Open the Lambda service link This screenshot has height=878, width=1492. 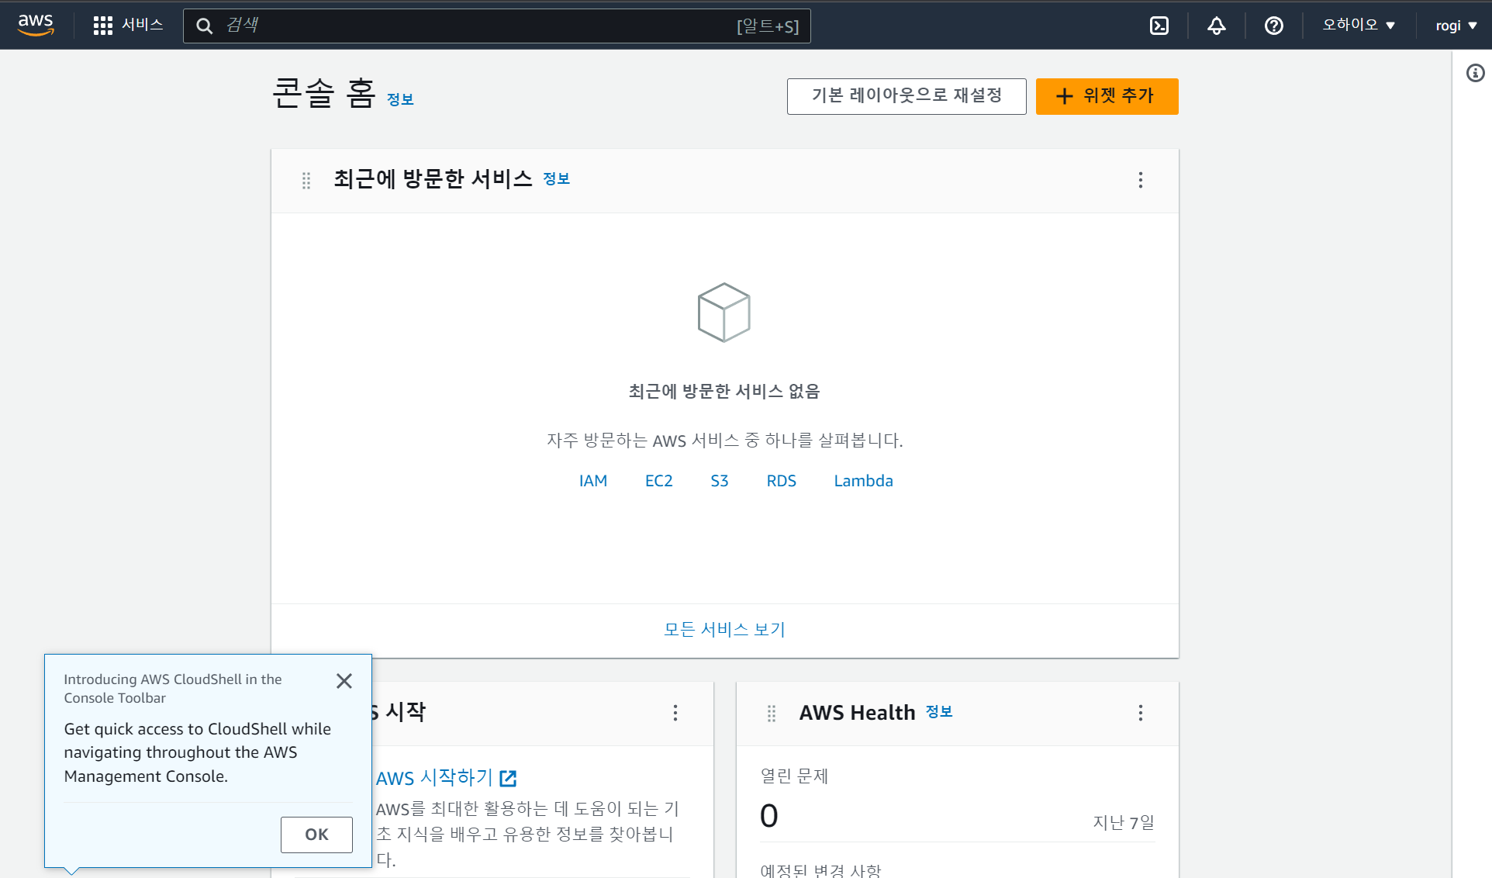(x=863, y=481)
